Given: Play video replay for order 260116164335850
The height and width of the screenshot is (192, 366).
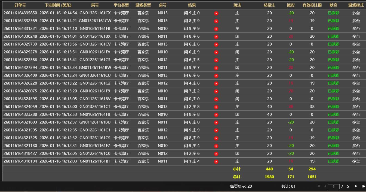Looking at the screenshot, I should [216, 13].
